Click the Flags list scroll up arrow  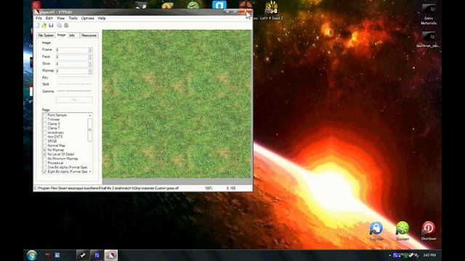tap(90, 115)
